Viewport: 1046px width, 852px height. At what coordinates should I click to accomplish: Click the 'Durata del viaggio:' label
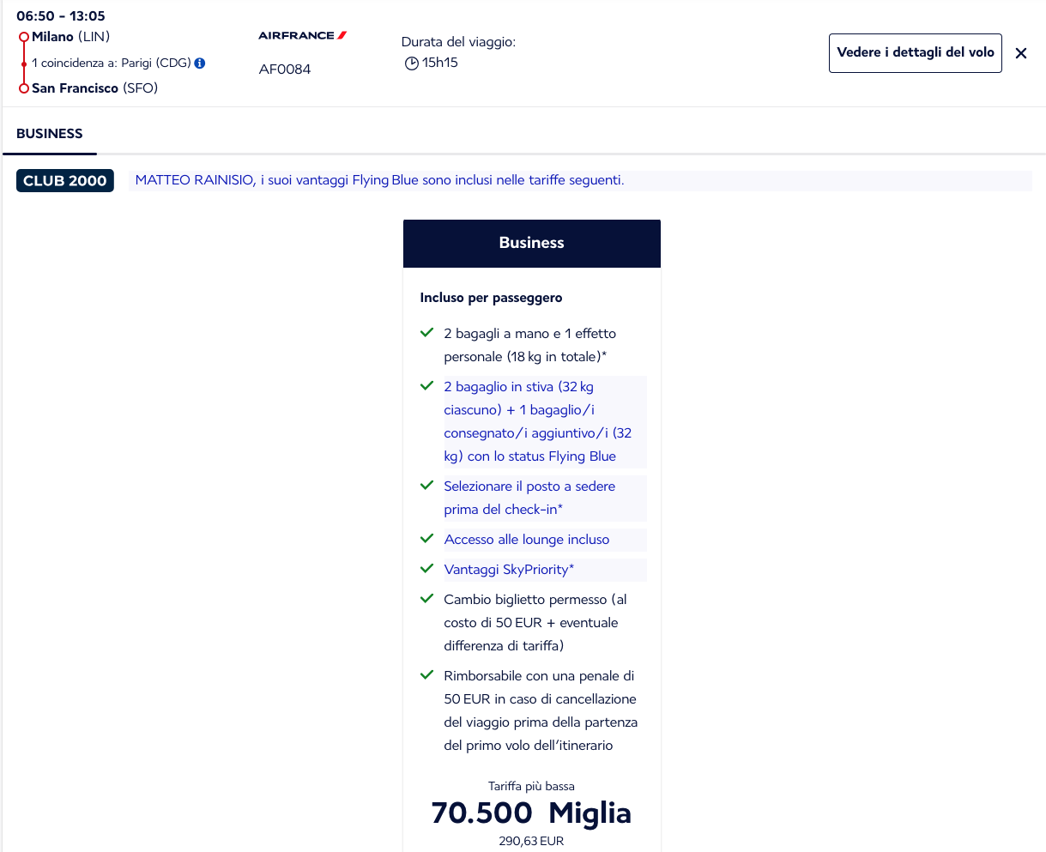pyautogui.click(x=458, y=42)
